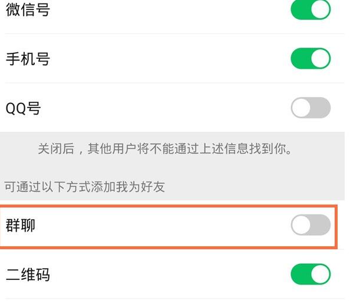This screenshot has width=360, height=308.
Task: Tap the empty middle of the 二维码 row
Action: click(x=159, y=274)
